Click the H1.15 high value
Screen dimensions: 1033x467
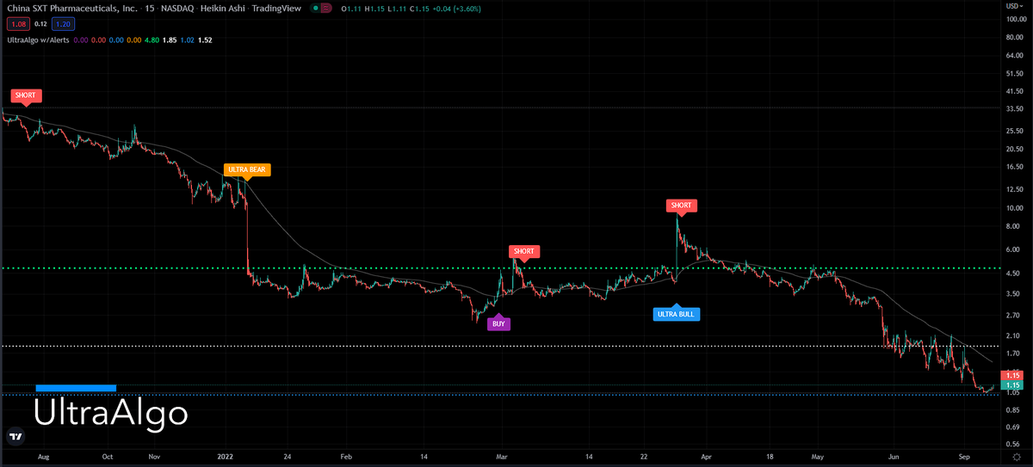click(x=373, y=9)
